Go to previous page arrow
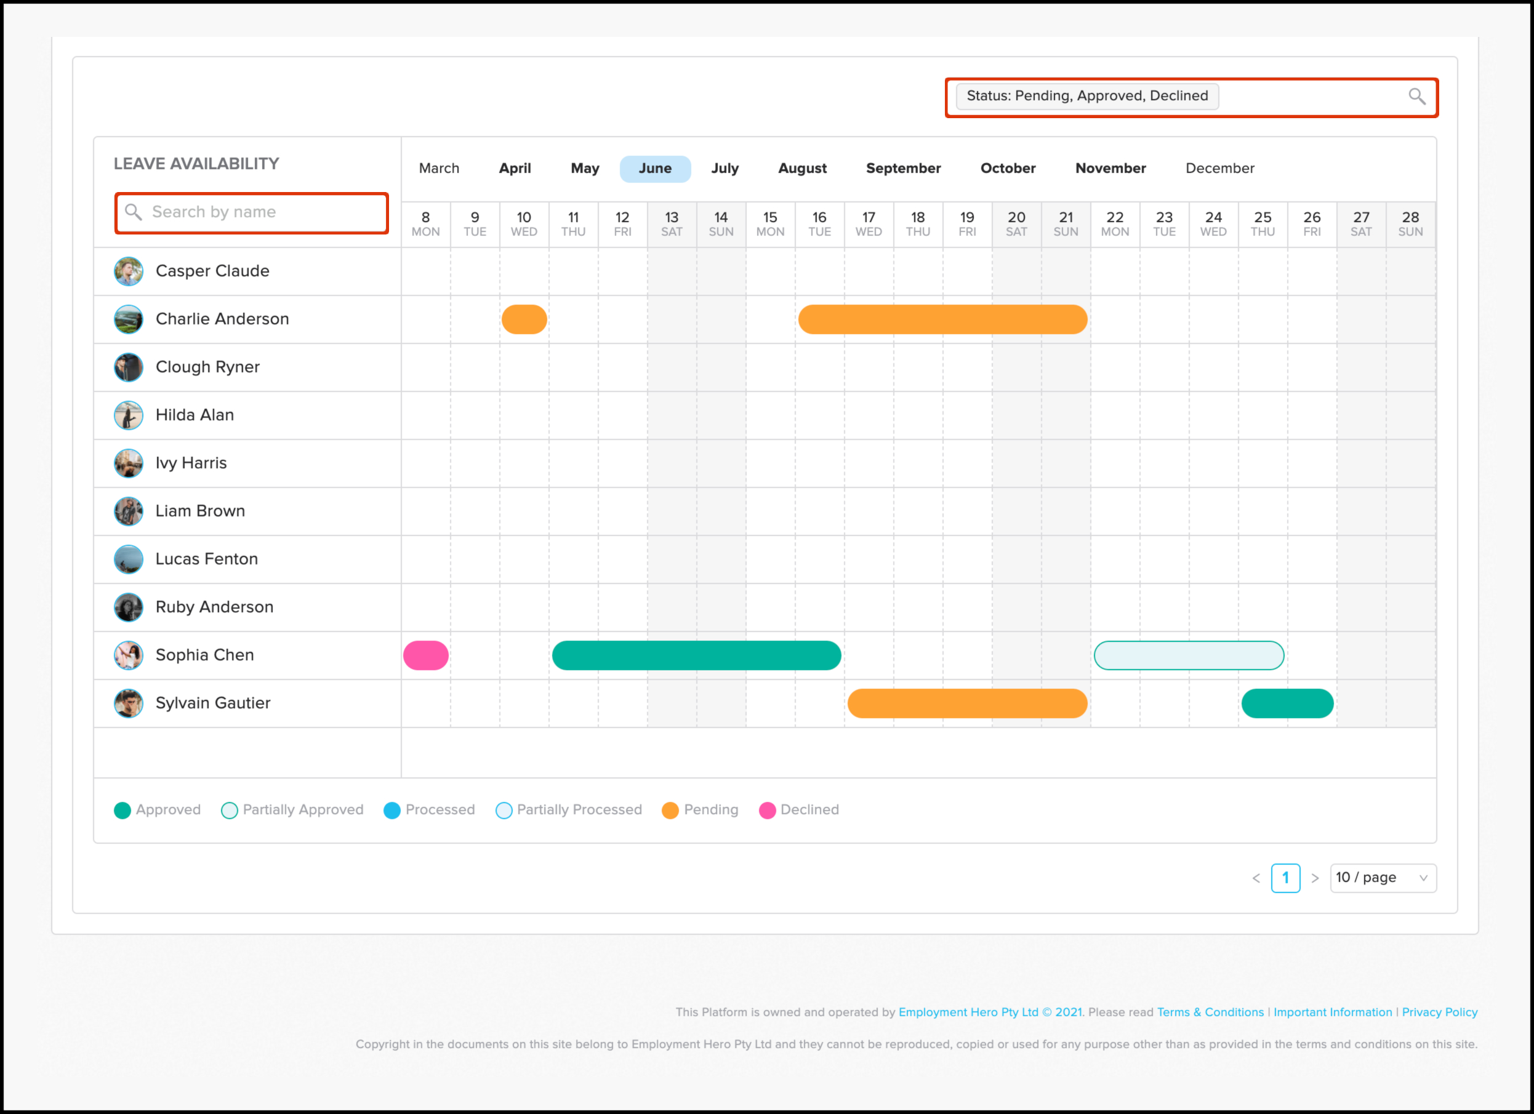The width and height of the screenshot is (1534, 1114). point(1256,878)
